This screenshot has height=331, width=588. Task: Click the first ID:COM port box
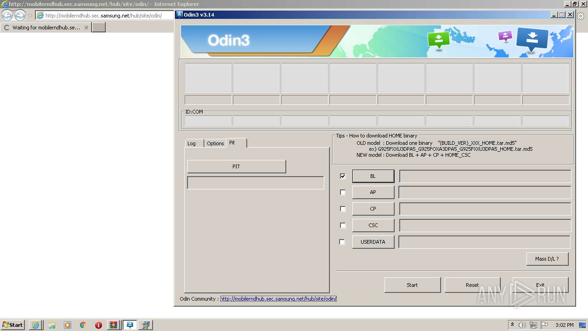click(208, 121)
